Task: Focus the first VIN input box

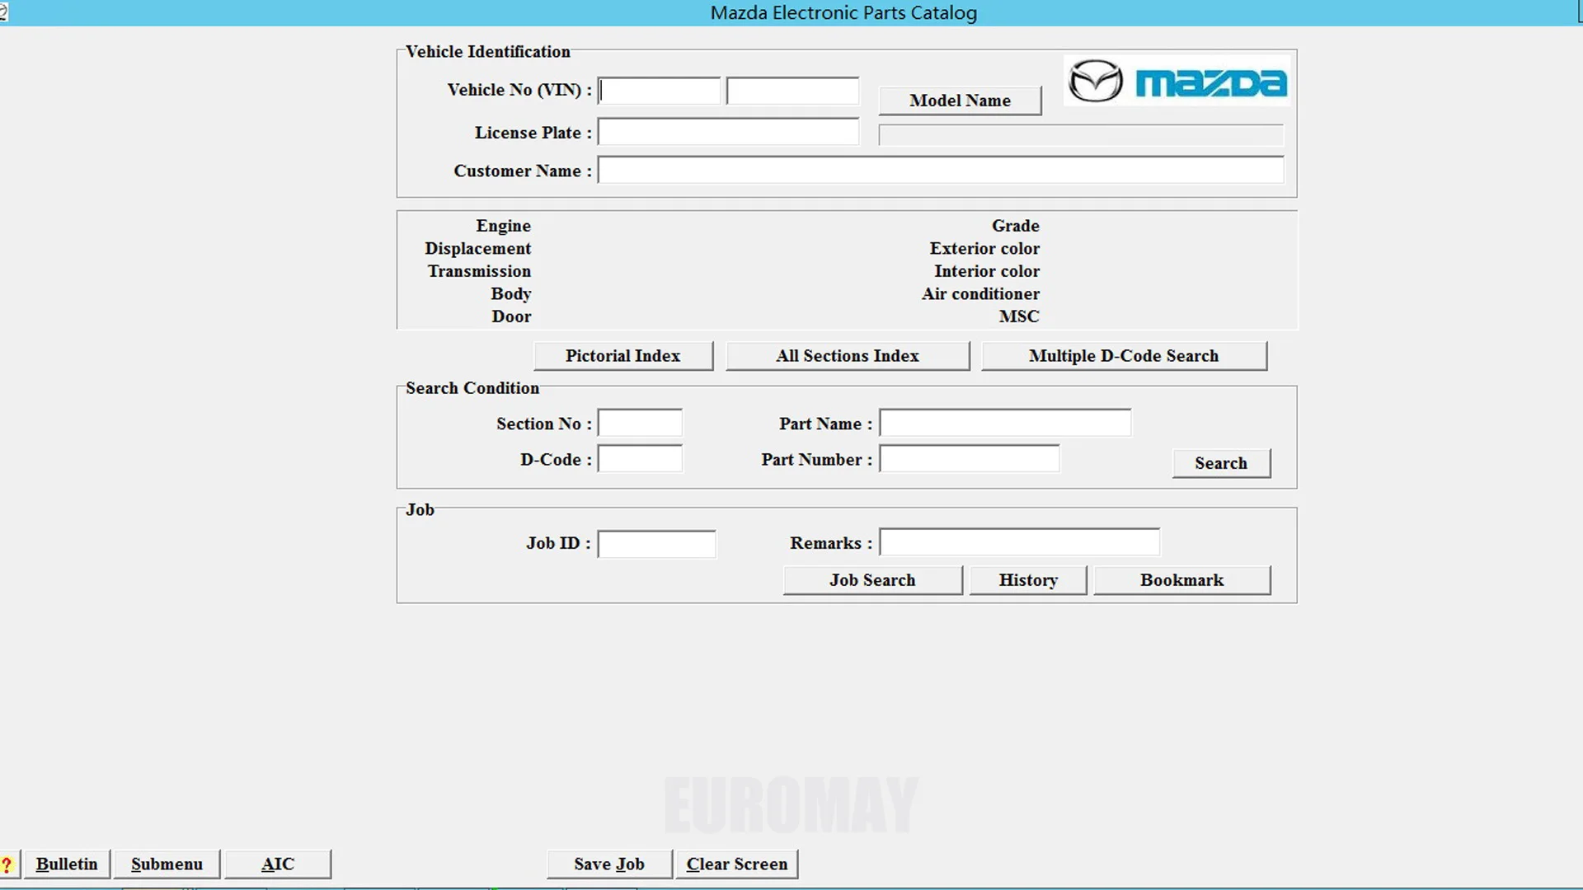Action: click(x=659, y=91)
